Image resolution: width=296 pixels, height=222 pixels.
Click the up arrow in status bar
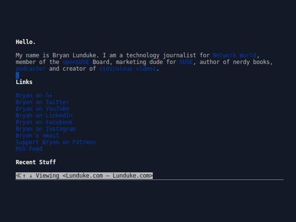24,176
